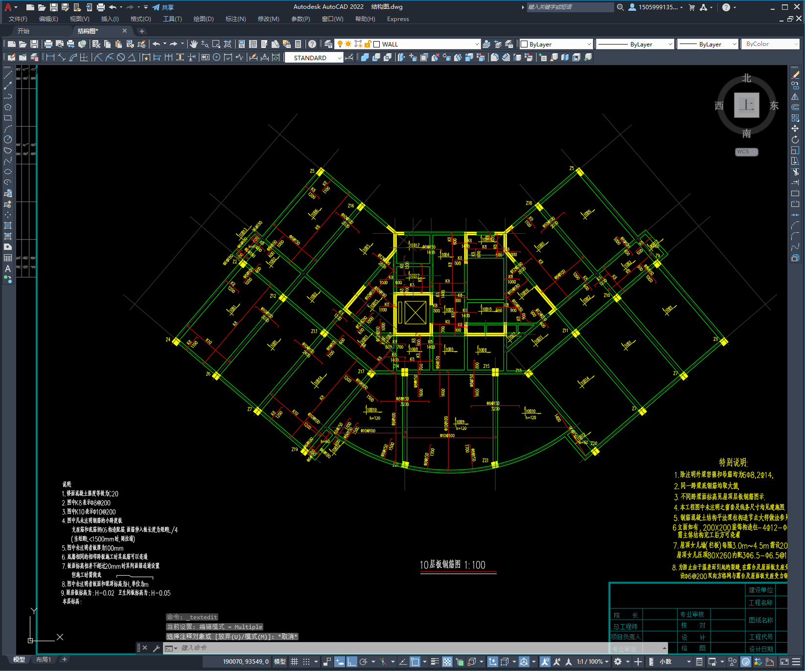
Task: Expand the undo history dropdown arrow
Action: [165, 44]
